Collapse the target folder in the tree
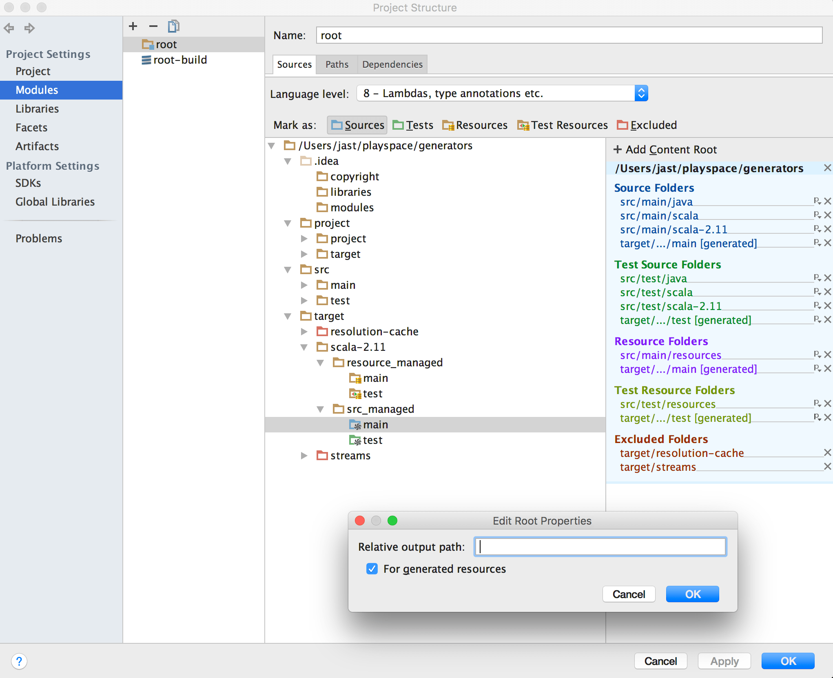833x678 pixels. (x=288, y=316)
